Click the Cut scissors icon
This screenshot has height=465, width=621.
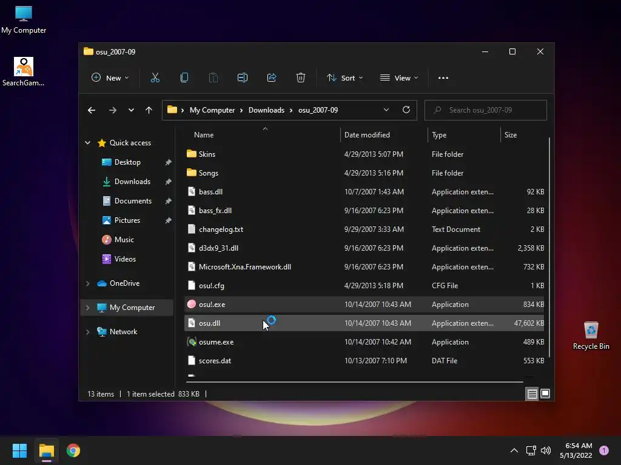tap(155, 78)
